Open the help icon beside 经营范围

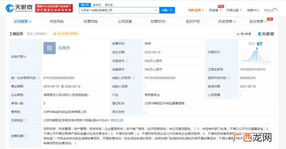(x=26, y=136)
